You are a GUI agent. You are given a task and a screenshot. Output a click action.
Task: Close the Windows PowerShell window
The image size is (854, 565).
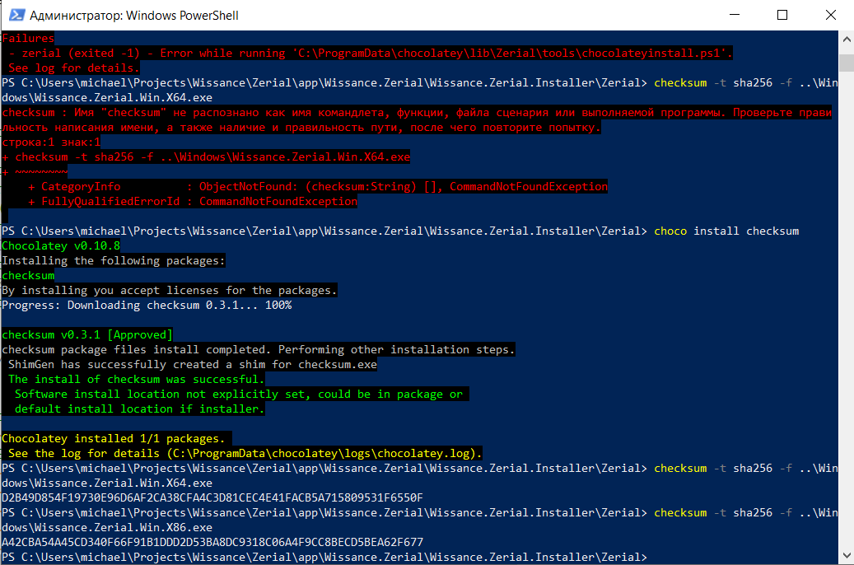[x=830, y=15]
